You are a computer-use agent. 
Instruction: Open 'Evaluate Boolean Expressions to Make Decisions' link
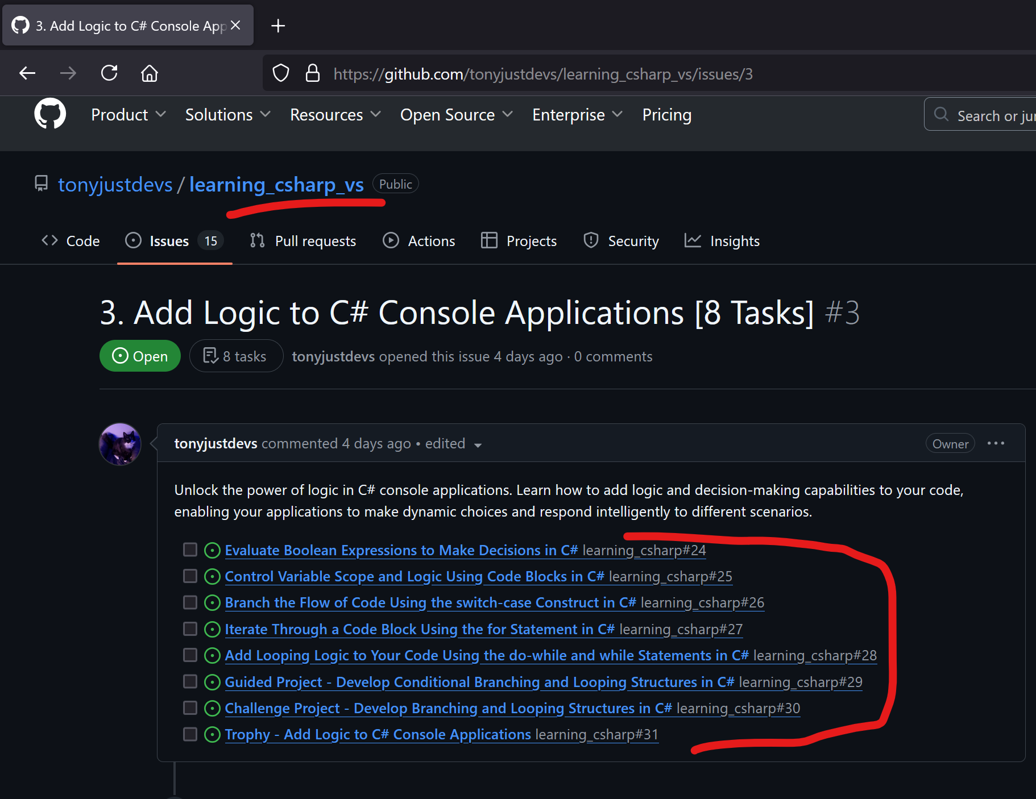tap(401, 550)
